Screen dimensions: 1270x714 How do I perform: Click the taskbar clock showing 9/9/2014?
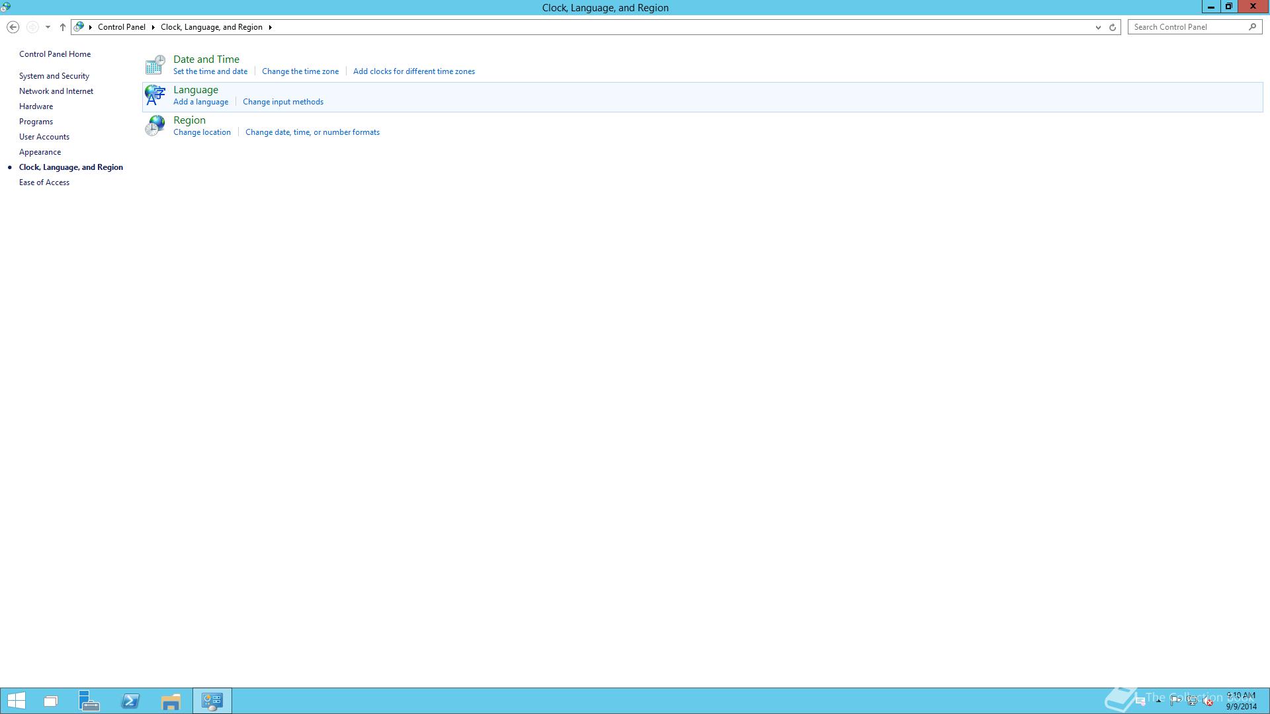(1241, 701)
